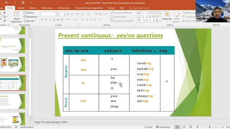Screen dimensions: 230x129
Task: Decrease font size with the smaller A
Action: (x=72, y=14)
